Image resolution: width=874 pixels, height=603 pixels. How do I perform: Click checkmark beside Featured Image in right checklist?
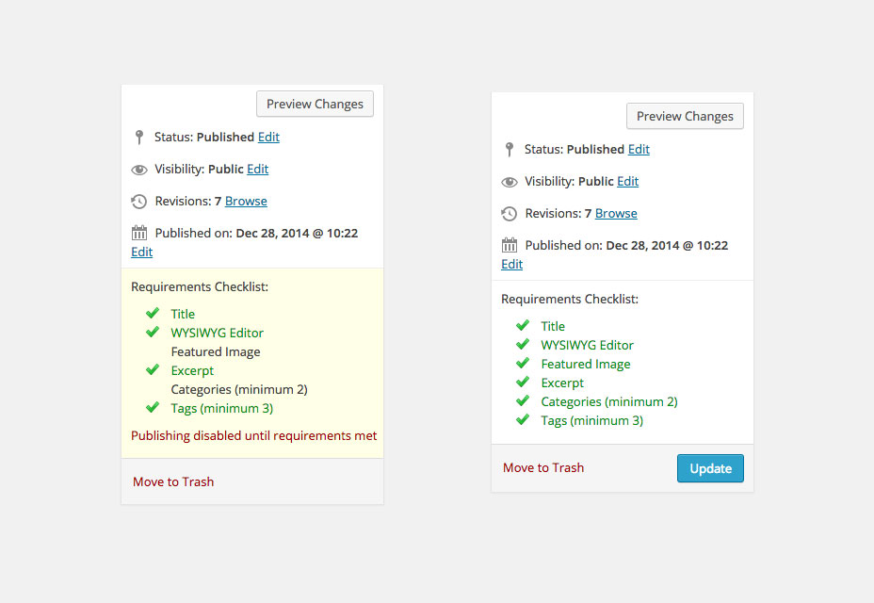(523, 363)
